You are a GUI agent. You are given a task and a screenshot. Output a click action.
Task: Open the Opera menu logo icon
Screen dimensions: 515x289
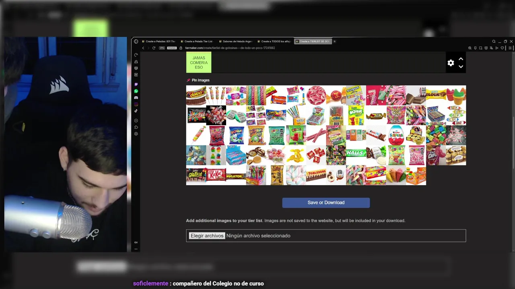click(136, 41)
